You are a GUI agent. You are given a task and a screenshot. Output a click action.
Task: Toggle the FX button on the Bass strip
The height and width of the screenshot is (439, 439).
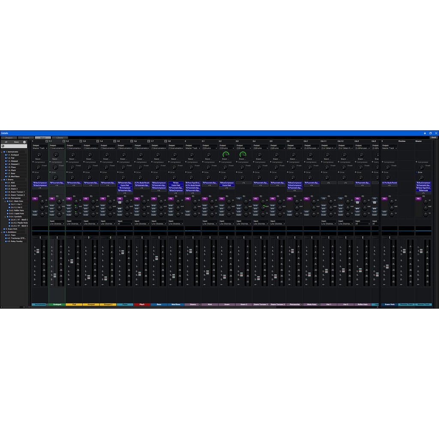click(x=154, y=198)
